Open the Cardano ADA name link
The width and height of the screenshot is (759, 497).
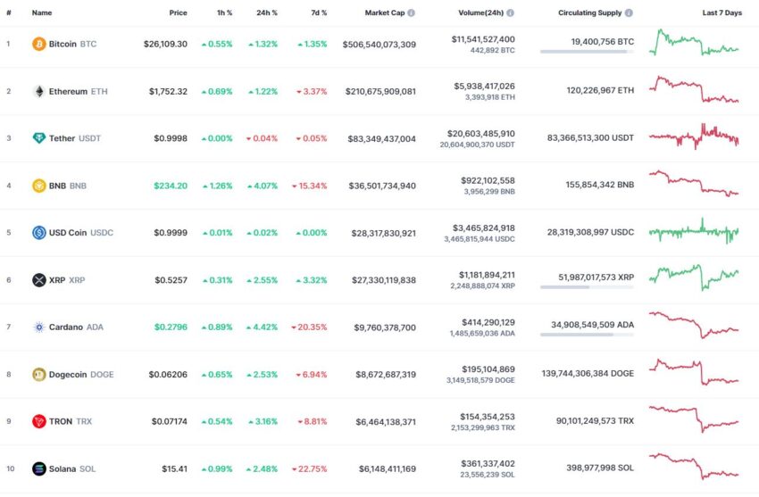click(x=76, y=327)
